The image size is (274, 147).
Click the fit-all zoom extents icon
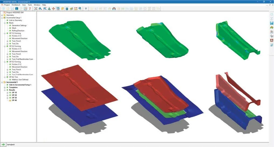click(36, 8)
